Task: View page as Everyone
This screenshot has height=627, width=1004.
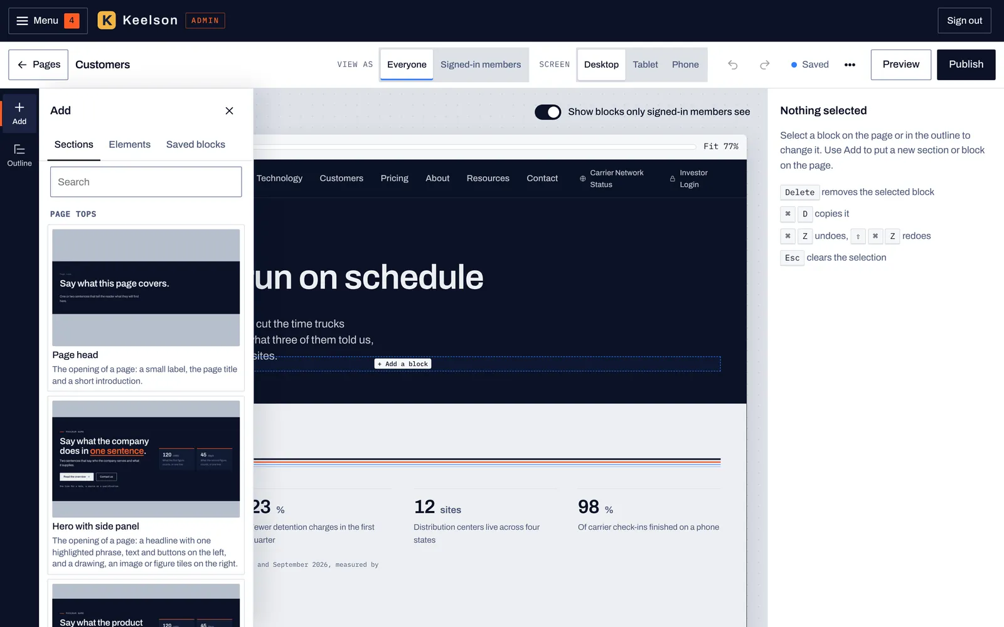Action: tap(407, 65)
